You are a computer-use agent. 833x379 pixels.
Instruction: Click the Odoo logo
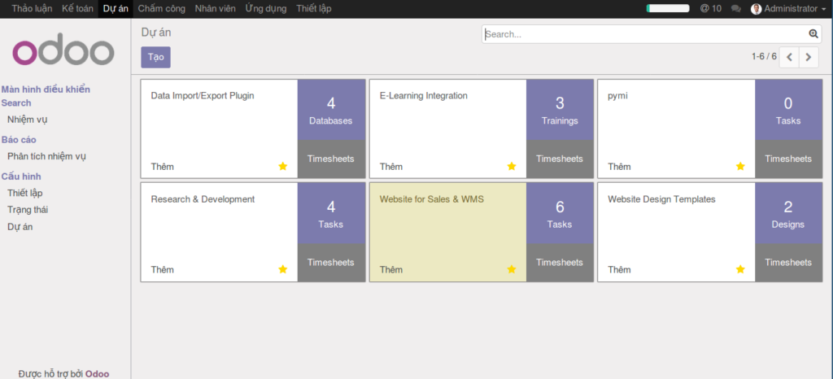[x=63, y=50]
